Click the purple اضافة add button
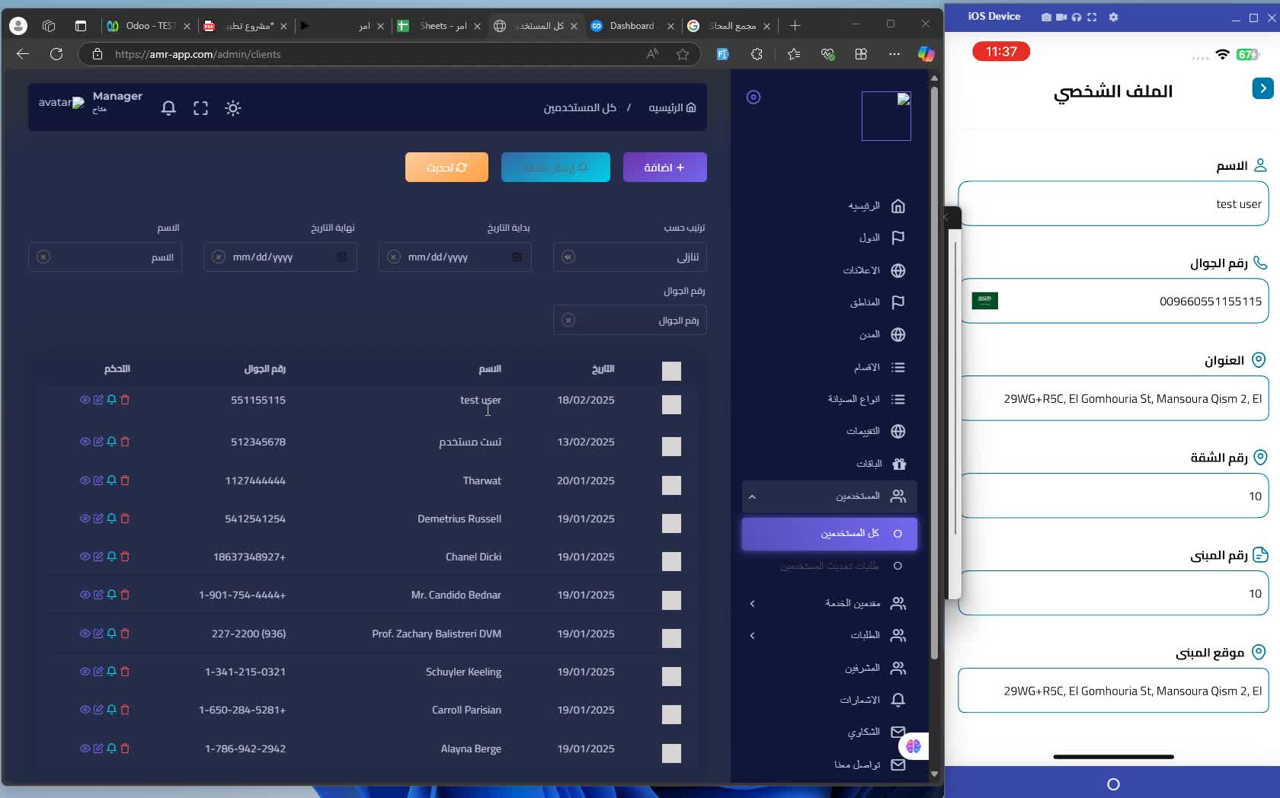The height and width of the screenshot is (798, 1280). pos(664,168)
